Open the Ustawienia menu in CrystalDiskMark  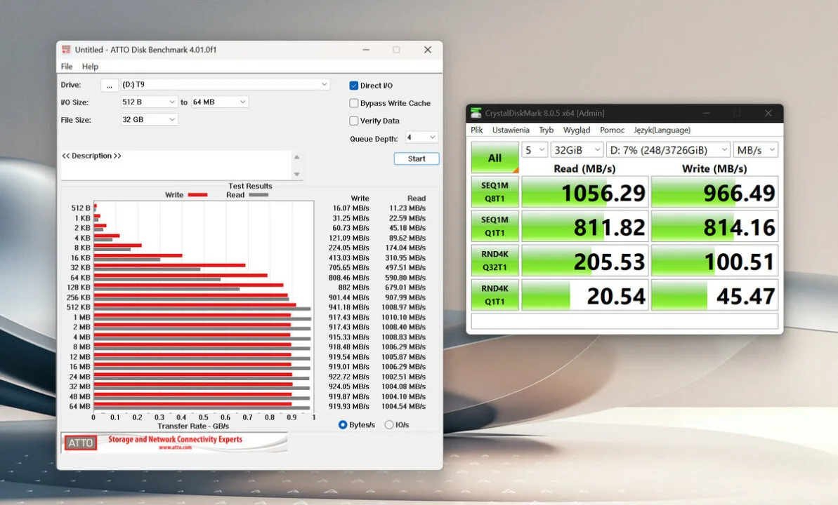(x=511, y=130)
